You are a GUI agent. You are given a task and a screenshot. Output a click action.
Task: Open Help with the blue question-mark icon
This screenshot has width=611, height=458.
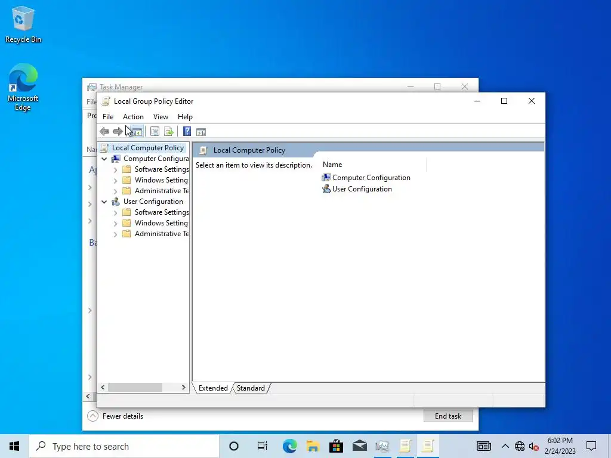pyautogui.click(x=187, y=132)
